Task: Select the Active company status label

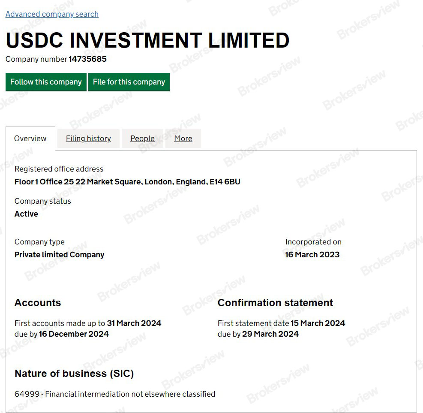Action: (x=26, y=214)
